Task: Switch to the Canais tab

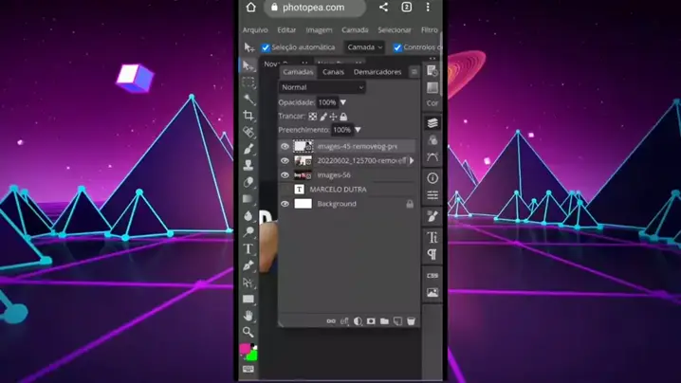Action: (x=333, y=72)
